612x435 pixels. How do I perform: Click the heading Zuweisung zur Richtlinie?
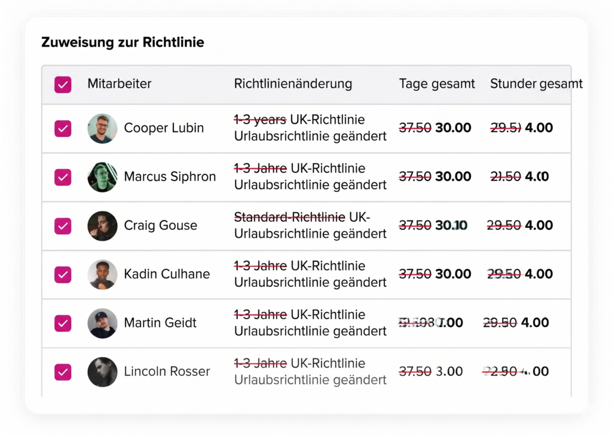[123, 42]
